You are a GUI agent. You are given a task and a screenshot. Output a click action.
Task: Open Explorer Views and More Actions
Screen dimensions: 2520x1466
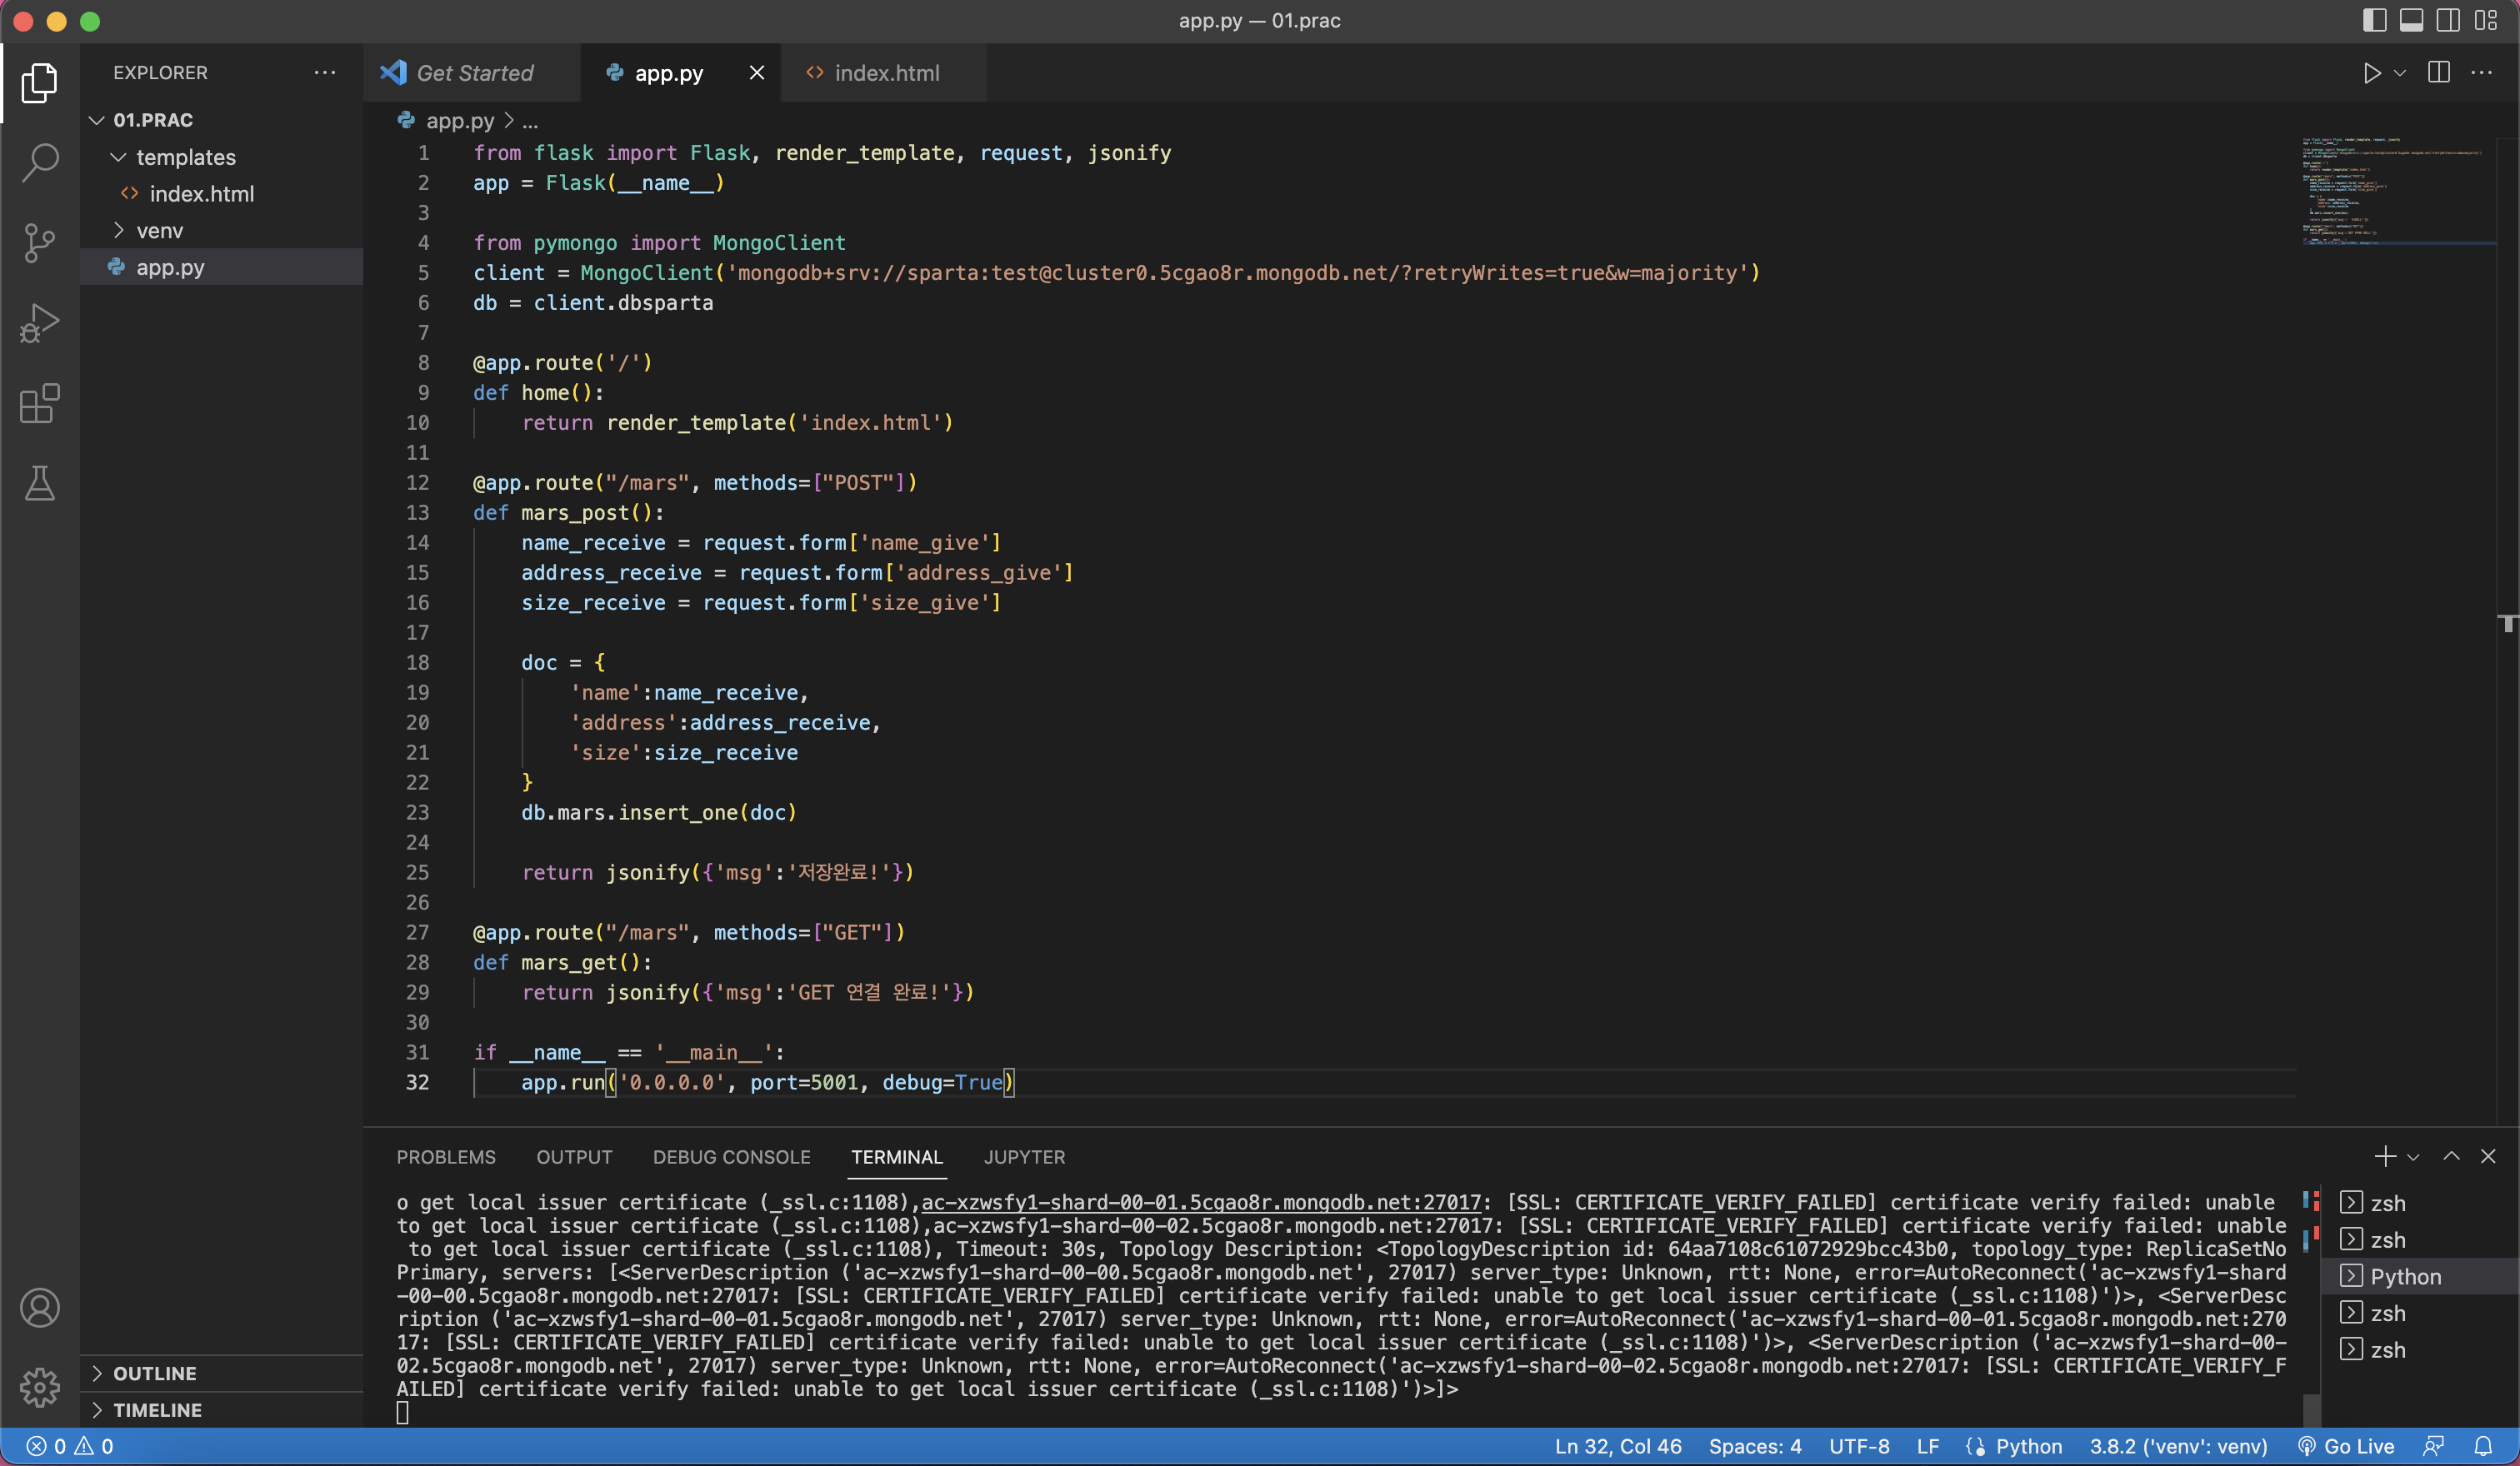pyautogui.click(x=325, y=73)
